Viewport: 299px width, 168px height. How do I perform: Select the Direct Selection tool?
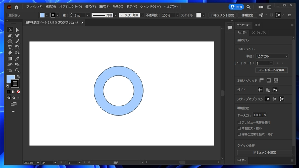[x=17, y=30]
